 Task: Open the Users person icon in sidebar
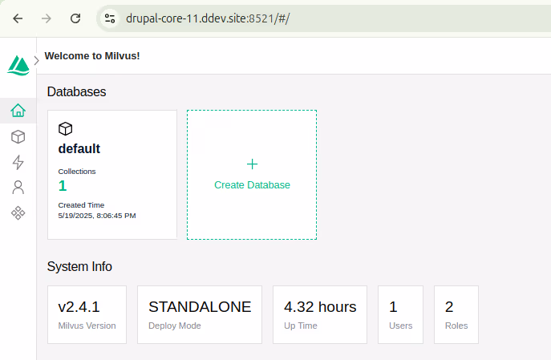pyautogui.click(x=18, y=188)
